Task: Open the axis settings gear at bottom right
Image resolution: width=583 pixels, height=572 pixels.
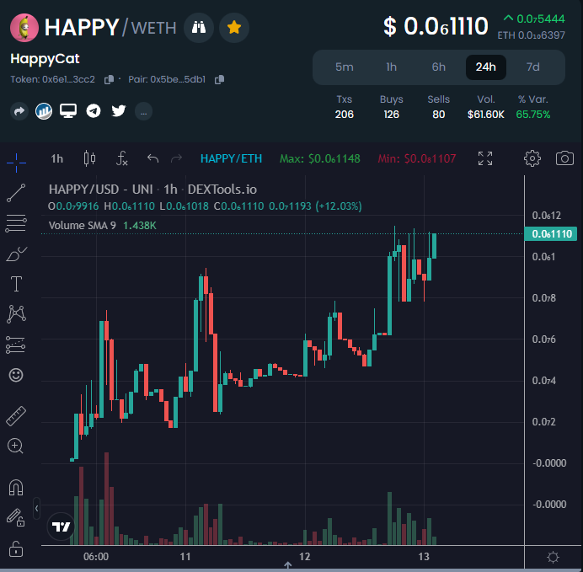Action: pyautogui.click(x=553, y=557)
